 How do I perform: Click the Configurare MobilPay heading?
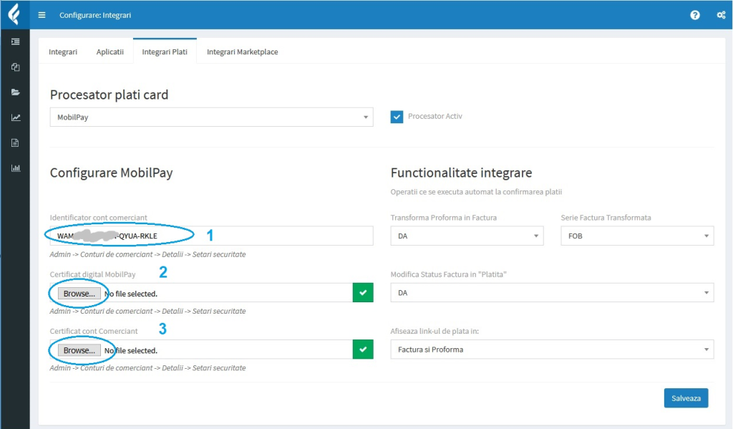tap(111, 173)
